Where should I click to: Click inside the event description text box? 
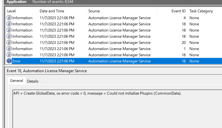(117, 109)
